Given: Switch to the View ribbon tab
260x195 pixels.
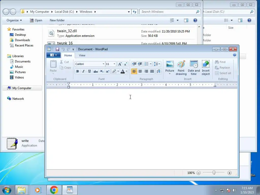Looking at the screenshot, I should click(x=82, y=55).
